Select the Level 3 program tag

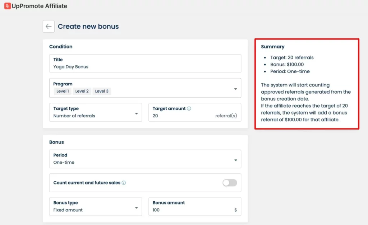tap(102, 91)
